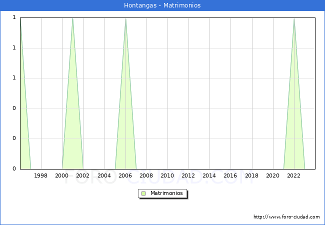The width and height of the screenshot is (325, 225).
Task: Click the 2010 x-axis label
Action: click(x=167, y=175)
